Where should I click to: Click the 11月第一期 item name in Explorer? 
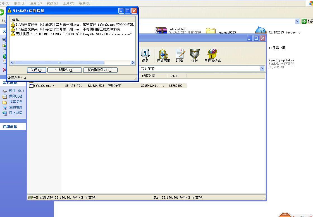click(x=277, y=48)
